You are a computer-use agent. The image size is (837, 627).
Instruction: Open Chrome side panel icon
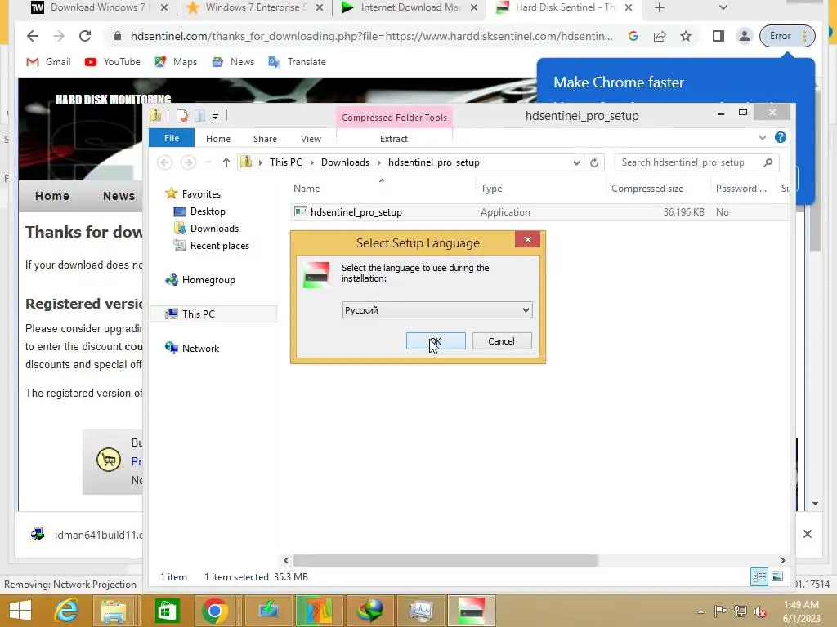pos(718,36)
